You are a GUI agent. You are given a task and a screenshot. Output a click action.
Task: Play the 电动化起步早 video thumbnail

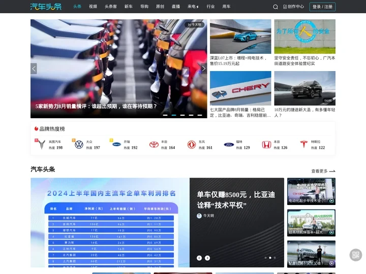pos(311,191)
